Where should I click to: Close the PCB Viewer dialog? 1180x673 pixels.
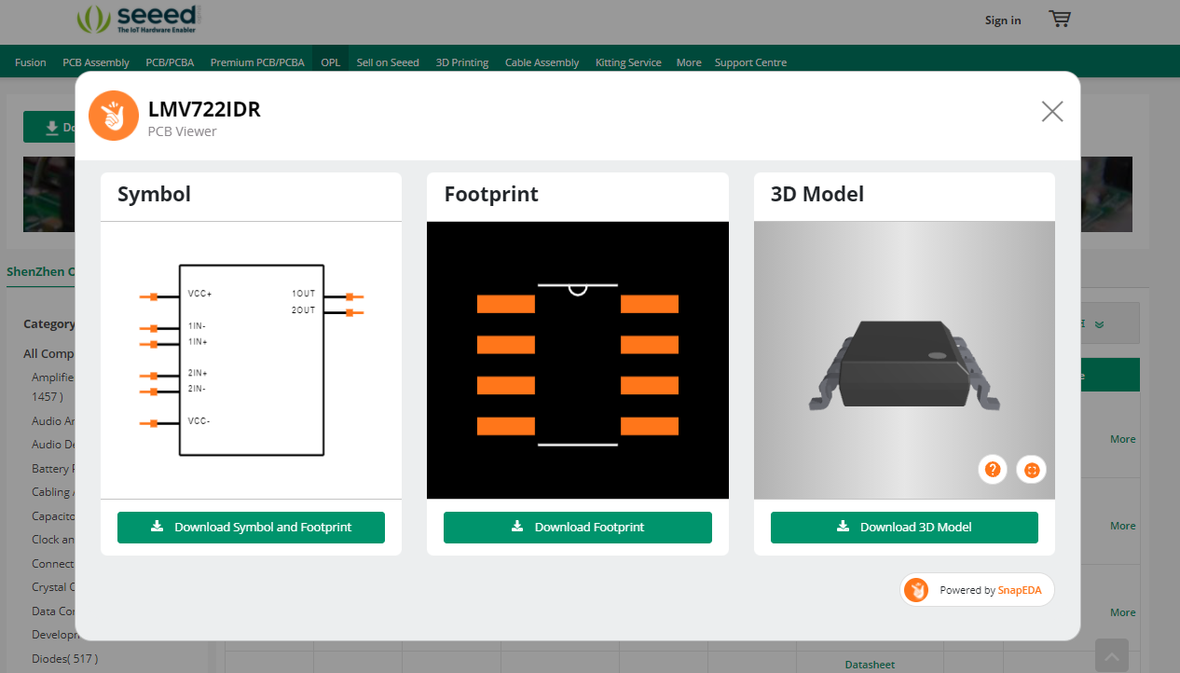(1052, 112)
